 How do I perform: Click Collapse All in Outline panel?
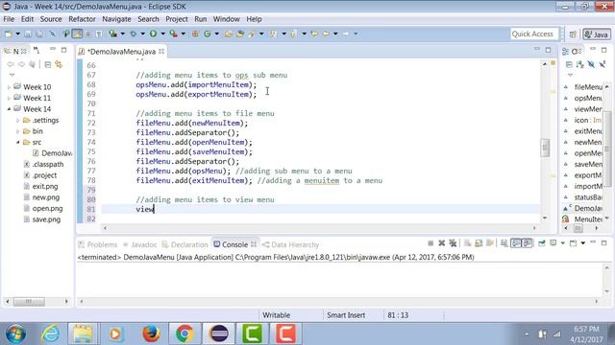tap(569, 64)
